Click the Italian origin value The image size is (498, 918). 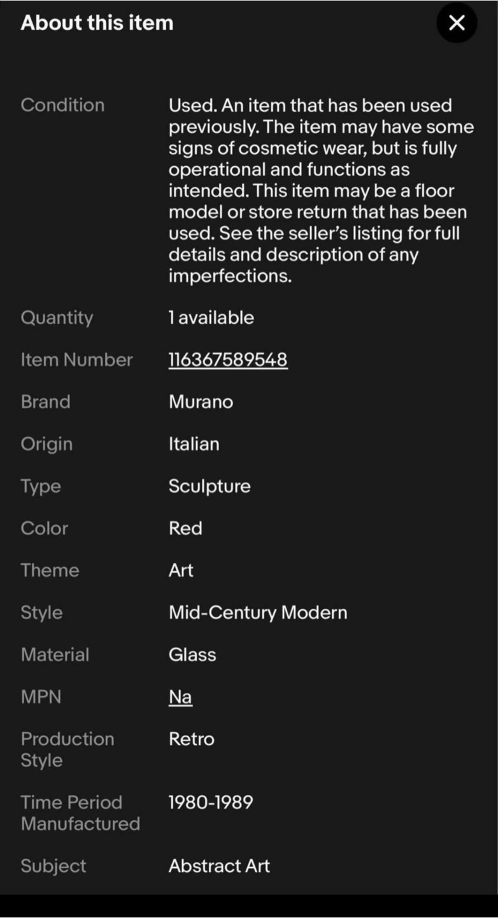194,444
